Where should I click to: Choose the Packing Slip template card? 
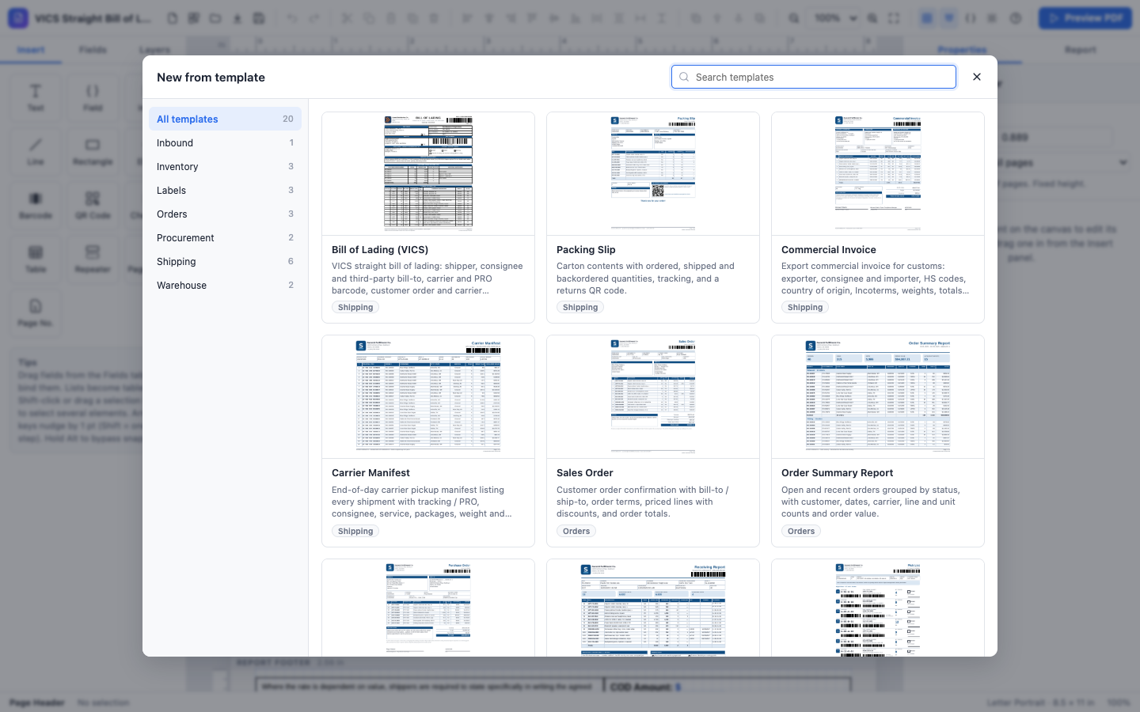coord(653,218)
